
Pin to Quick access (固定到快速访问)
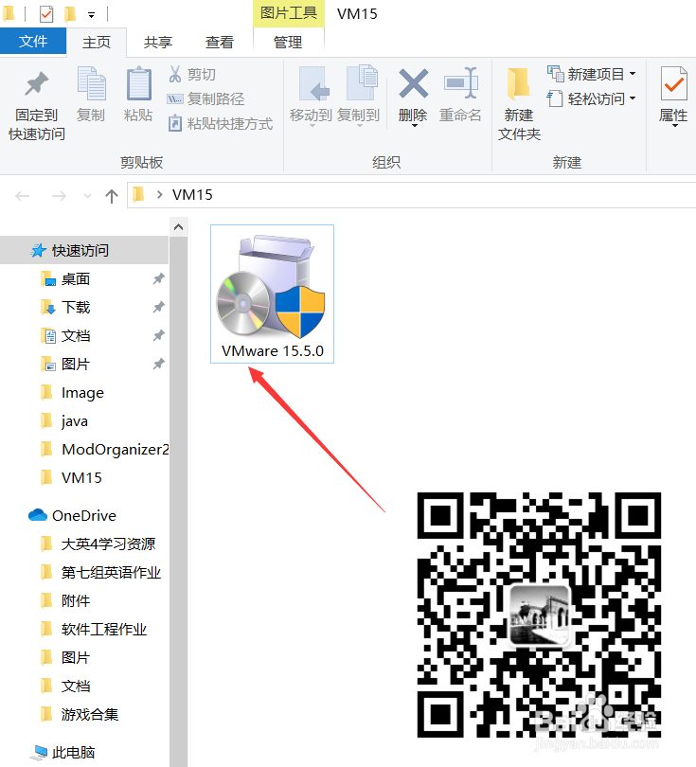(x=37, y=105)
